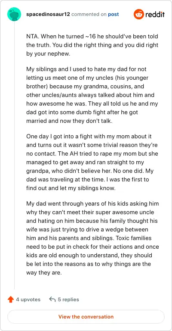Click the reply arrow icon
Screen dimensions: 172x331
tap(52, 299)
